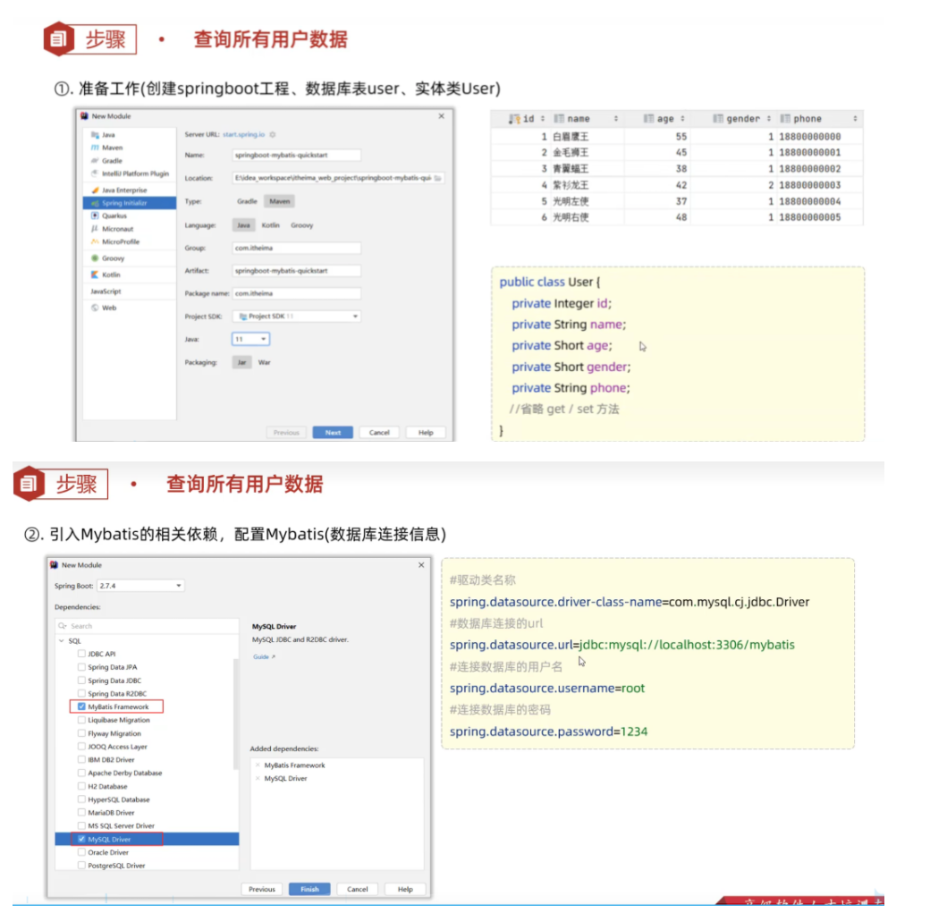
Task: Choose Kotlin as language option
Action: pos(270,225)
